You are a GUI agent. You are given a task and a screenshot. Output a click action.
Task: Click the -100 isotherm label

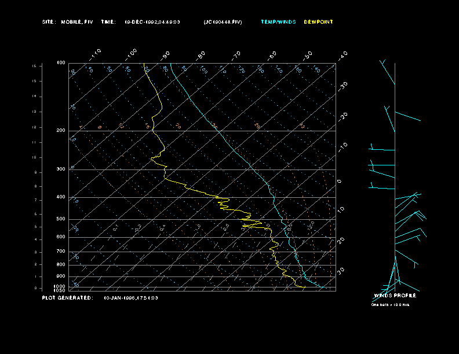[x=130, y=55]
